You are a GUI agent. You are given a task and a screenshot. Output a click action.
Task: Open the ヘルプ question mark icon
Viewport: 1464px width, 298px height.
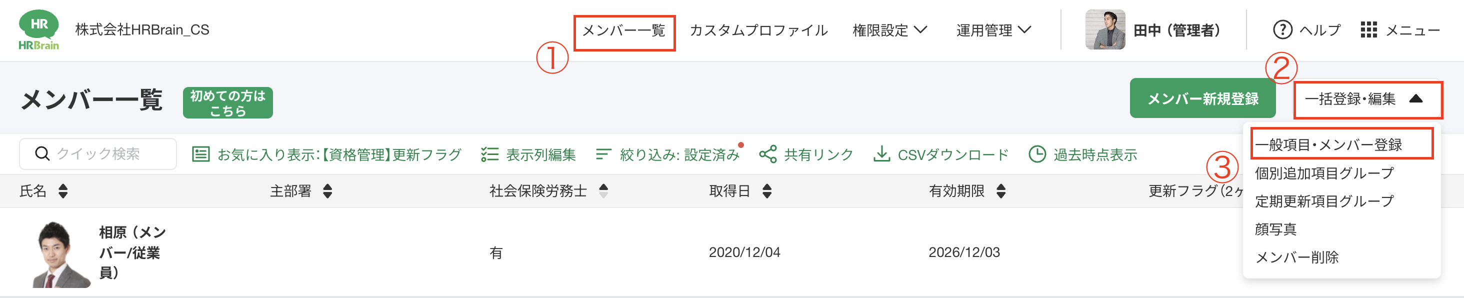[x=1282, y=29]
